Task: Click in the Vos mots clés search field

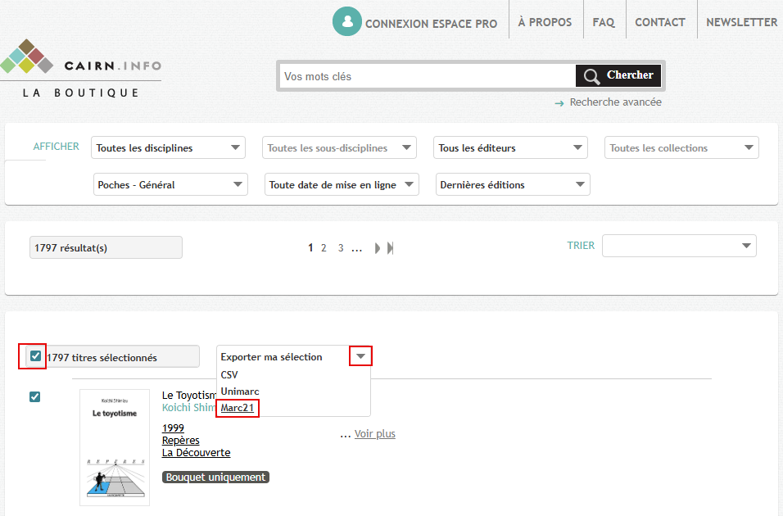Action: click(426, 76)
